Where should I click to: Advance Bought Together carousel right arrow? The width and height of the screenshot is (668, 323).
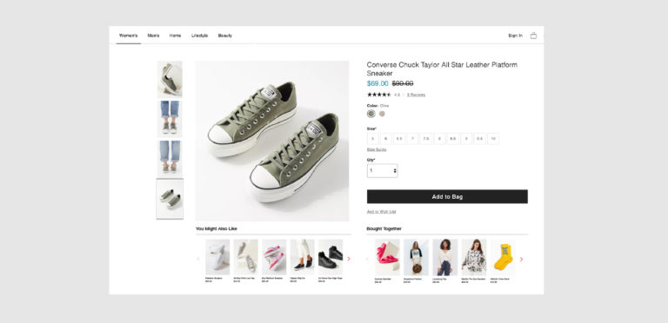click(521, 259)
